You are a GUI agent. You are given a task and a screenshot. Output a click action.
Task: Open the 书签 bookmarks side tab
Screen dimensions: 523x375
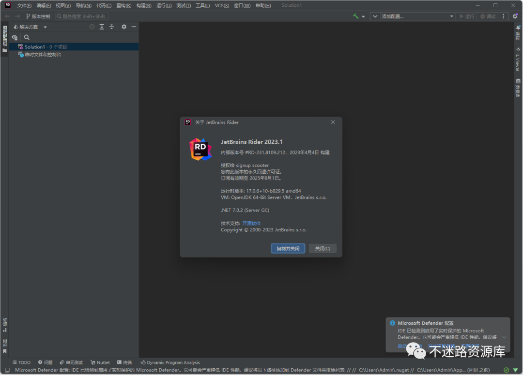5,346
